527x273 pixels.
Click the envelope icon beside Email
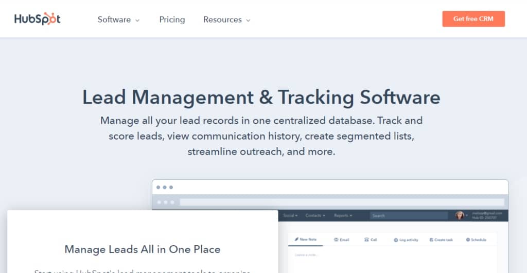pyautogui.click(x=336, y=240)
